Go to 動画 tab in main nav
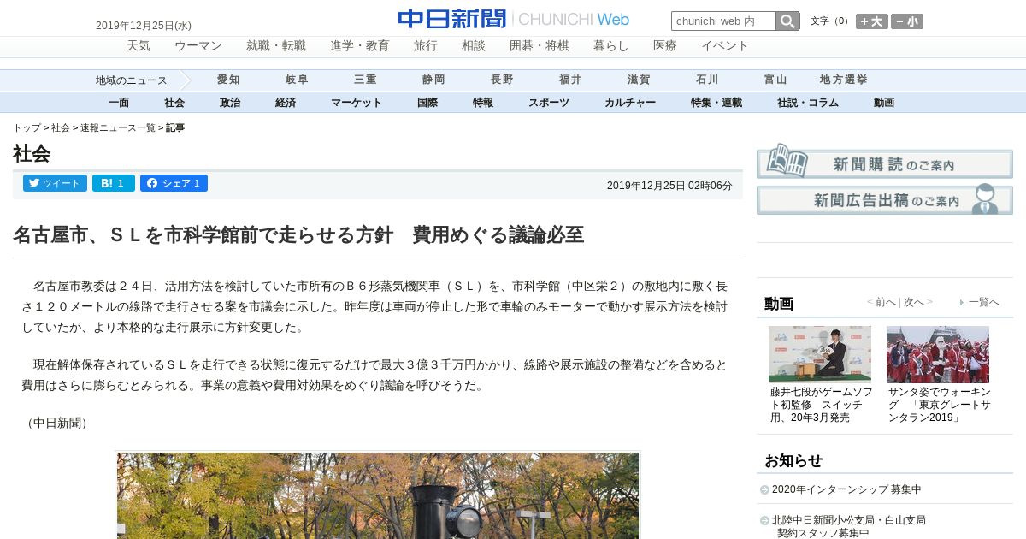The height and width of the screenshot is (539, 1026). pos(884,103)
